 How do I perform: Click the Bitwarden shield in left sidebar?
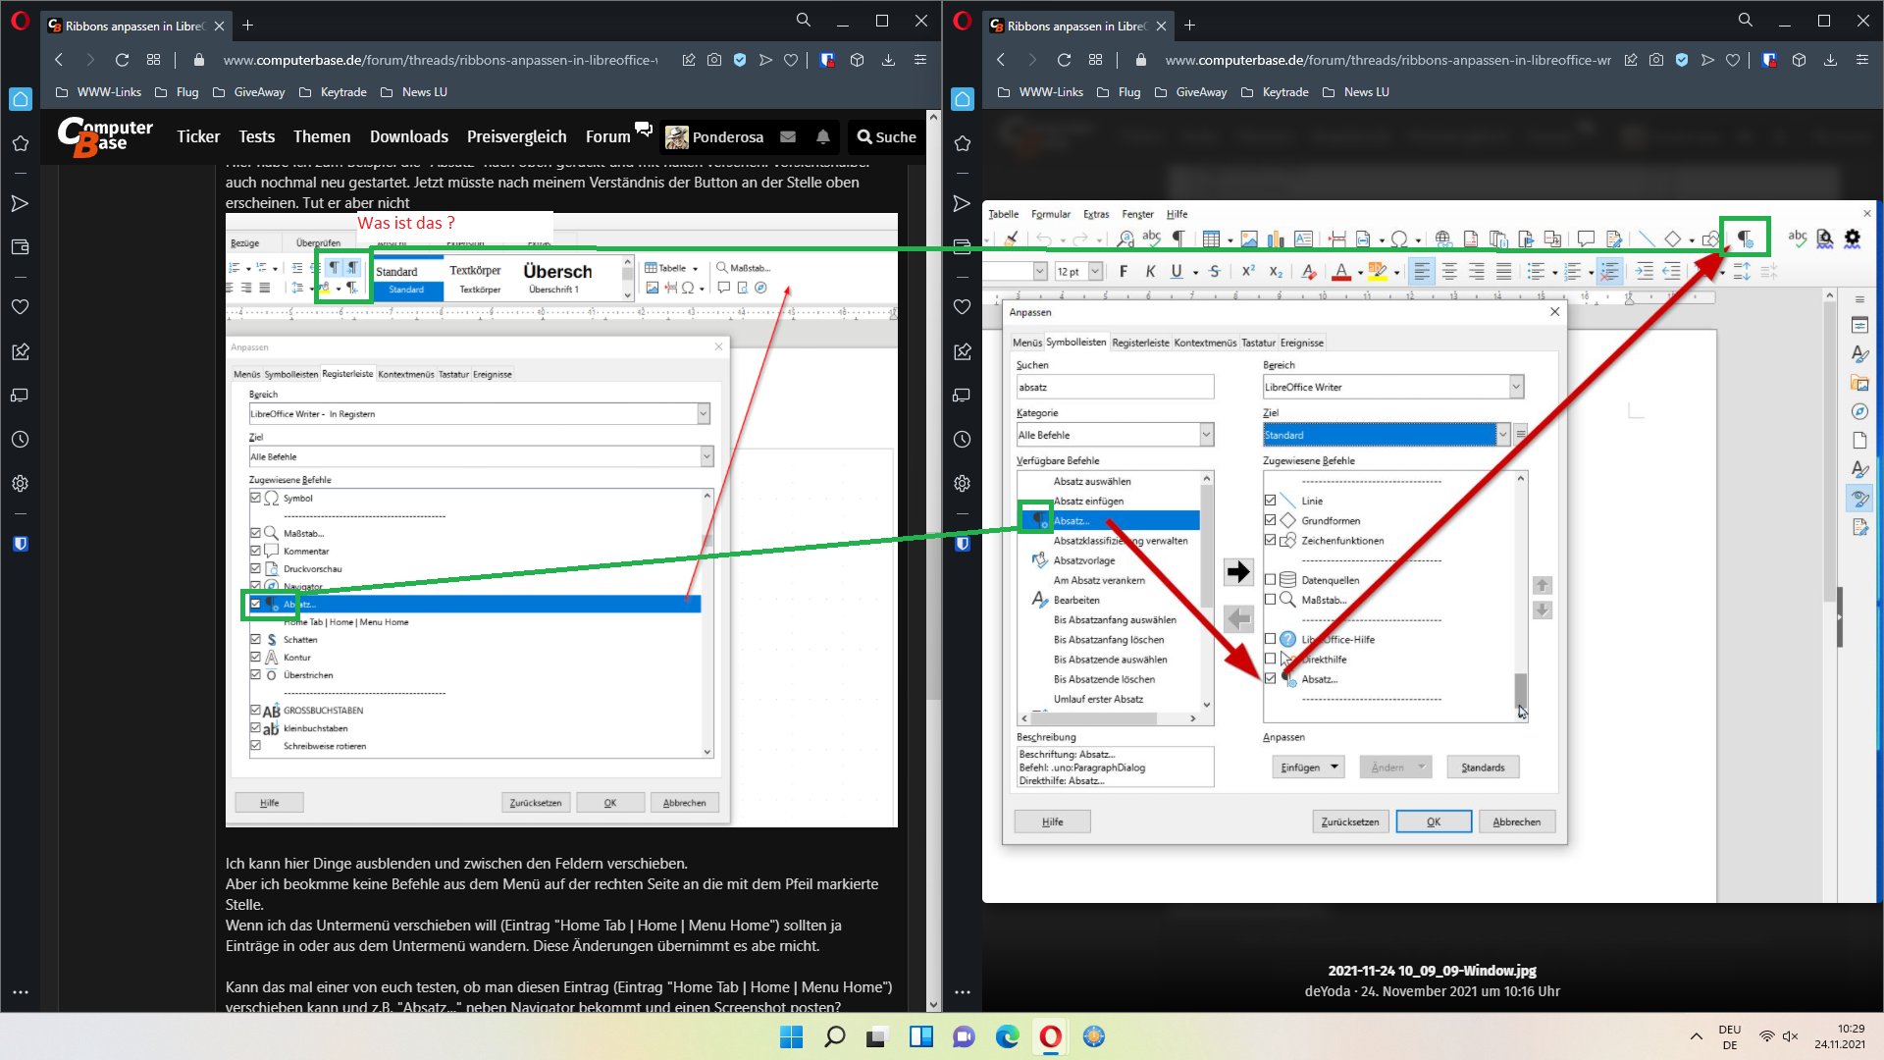20,544
